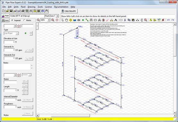Image resolution: width=178 pixels, height=122 pixels.
Task: Choose the add pump tool icon
Action: (x=103, y=20)
